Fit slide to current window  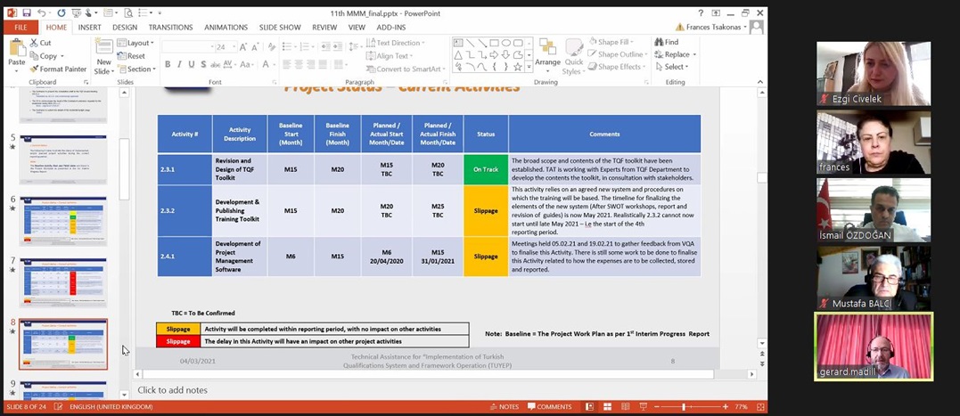click(760, 407)
